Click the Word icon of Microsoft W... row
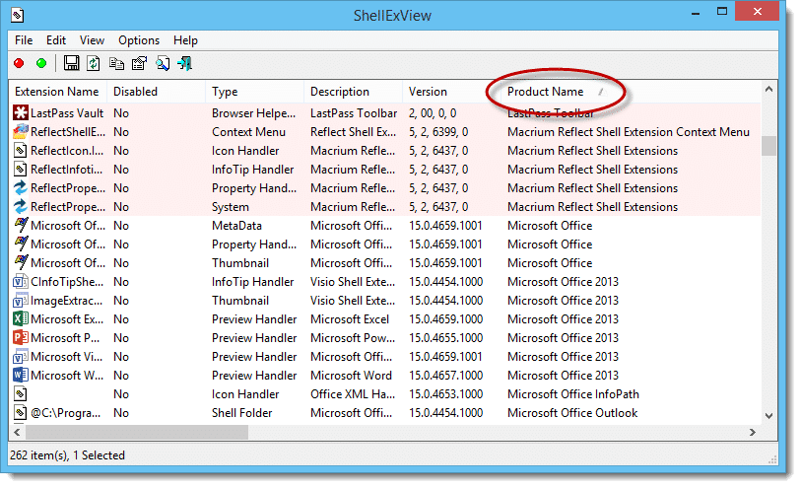This screenshot has width=801, height=488. tap(21, 375)
